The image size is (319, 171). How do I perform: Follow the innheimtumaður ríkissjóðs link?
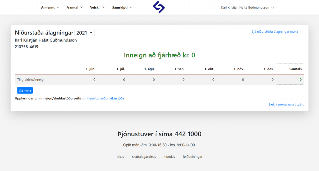[103, 98]
